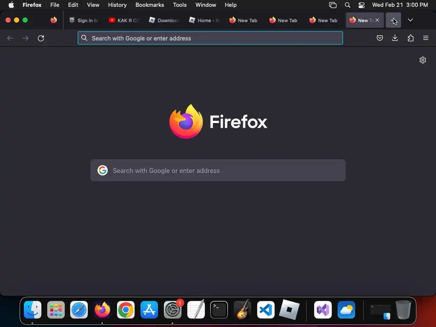Click Firefox icon in the Dock
The height and width of the screenshot is (327, 436).
click(102, 310)
